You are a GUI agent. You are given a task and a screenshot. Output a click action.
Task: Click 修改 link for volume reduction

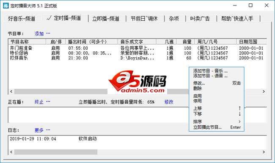(x=169, y=102)
